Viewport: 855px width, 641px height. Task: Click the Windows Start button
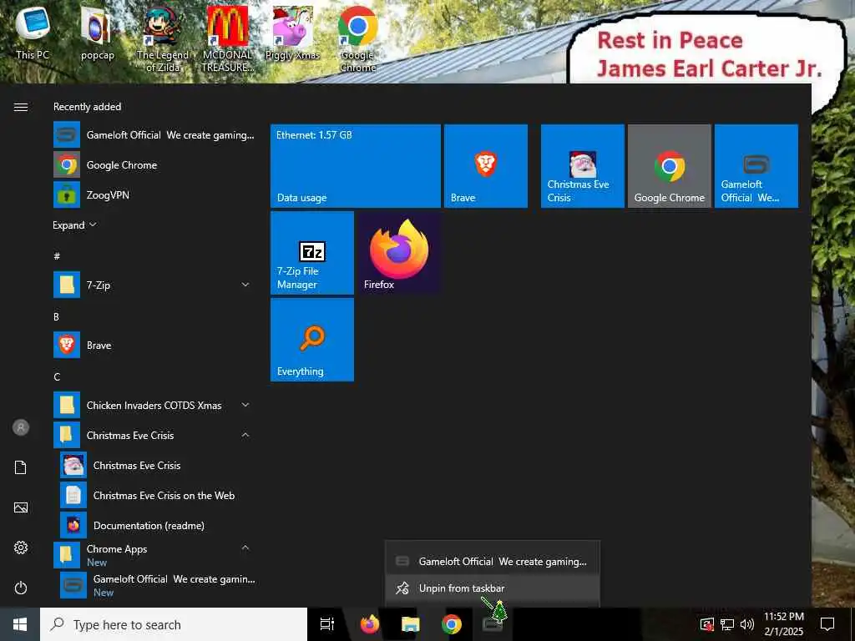(20, 624)
